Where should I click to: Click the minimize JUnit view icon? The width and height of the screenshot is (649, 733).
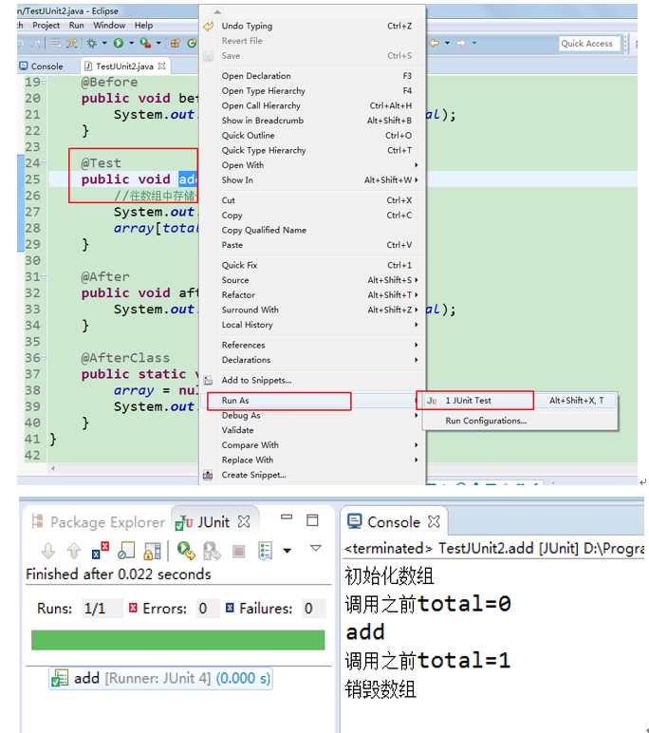coord(287,517)
